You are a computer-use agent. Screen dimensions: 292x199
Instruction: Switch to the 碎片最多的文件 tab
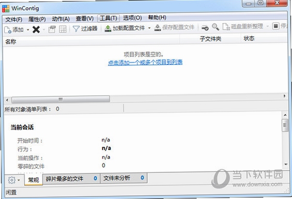(x=72, y=179)
